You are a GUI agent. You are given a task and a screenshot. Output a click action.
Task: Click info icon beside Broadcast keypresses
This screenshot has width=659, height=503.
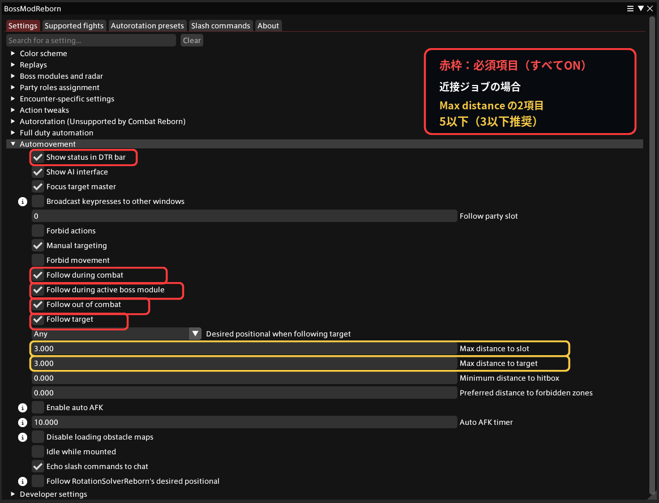pos(23,202)
